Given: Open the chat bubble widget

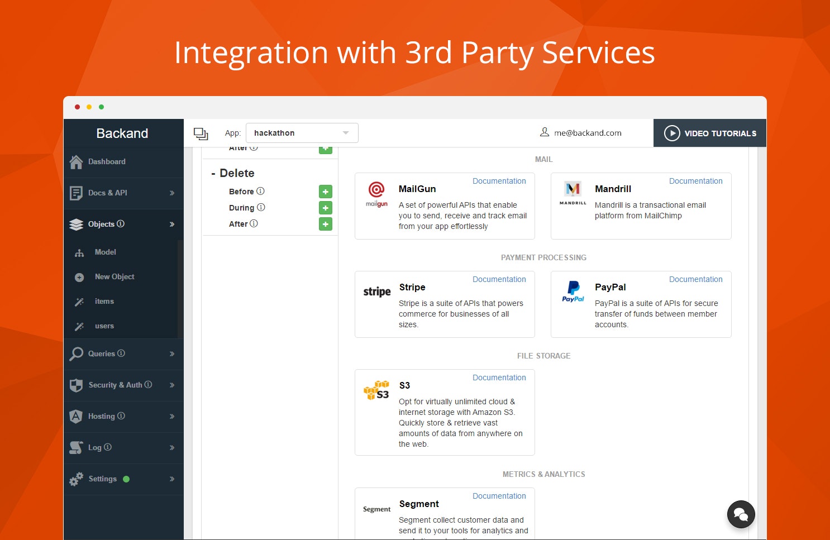Looking at the screenshot, I should [741, 514].
